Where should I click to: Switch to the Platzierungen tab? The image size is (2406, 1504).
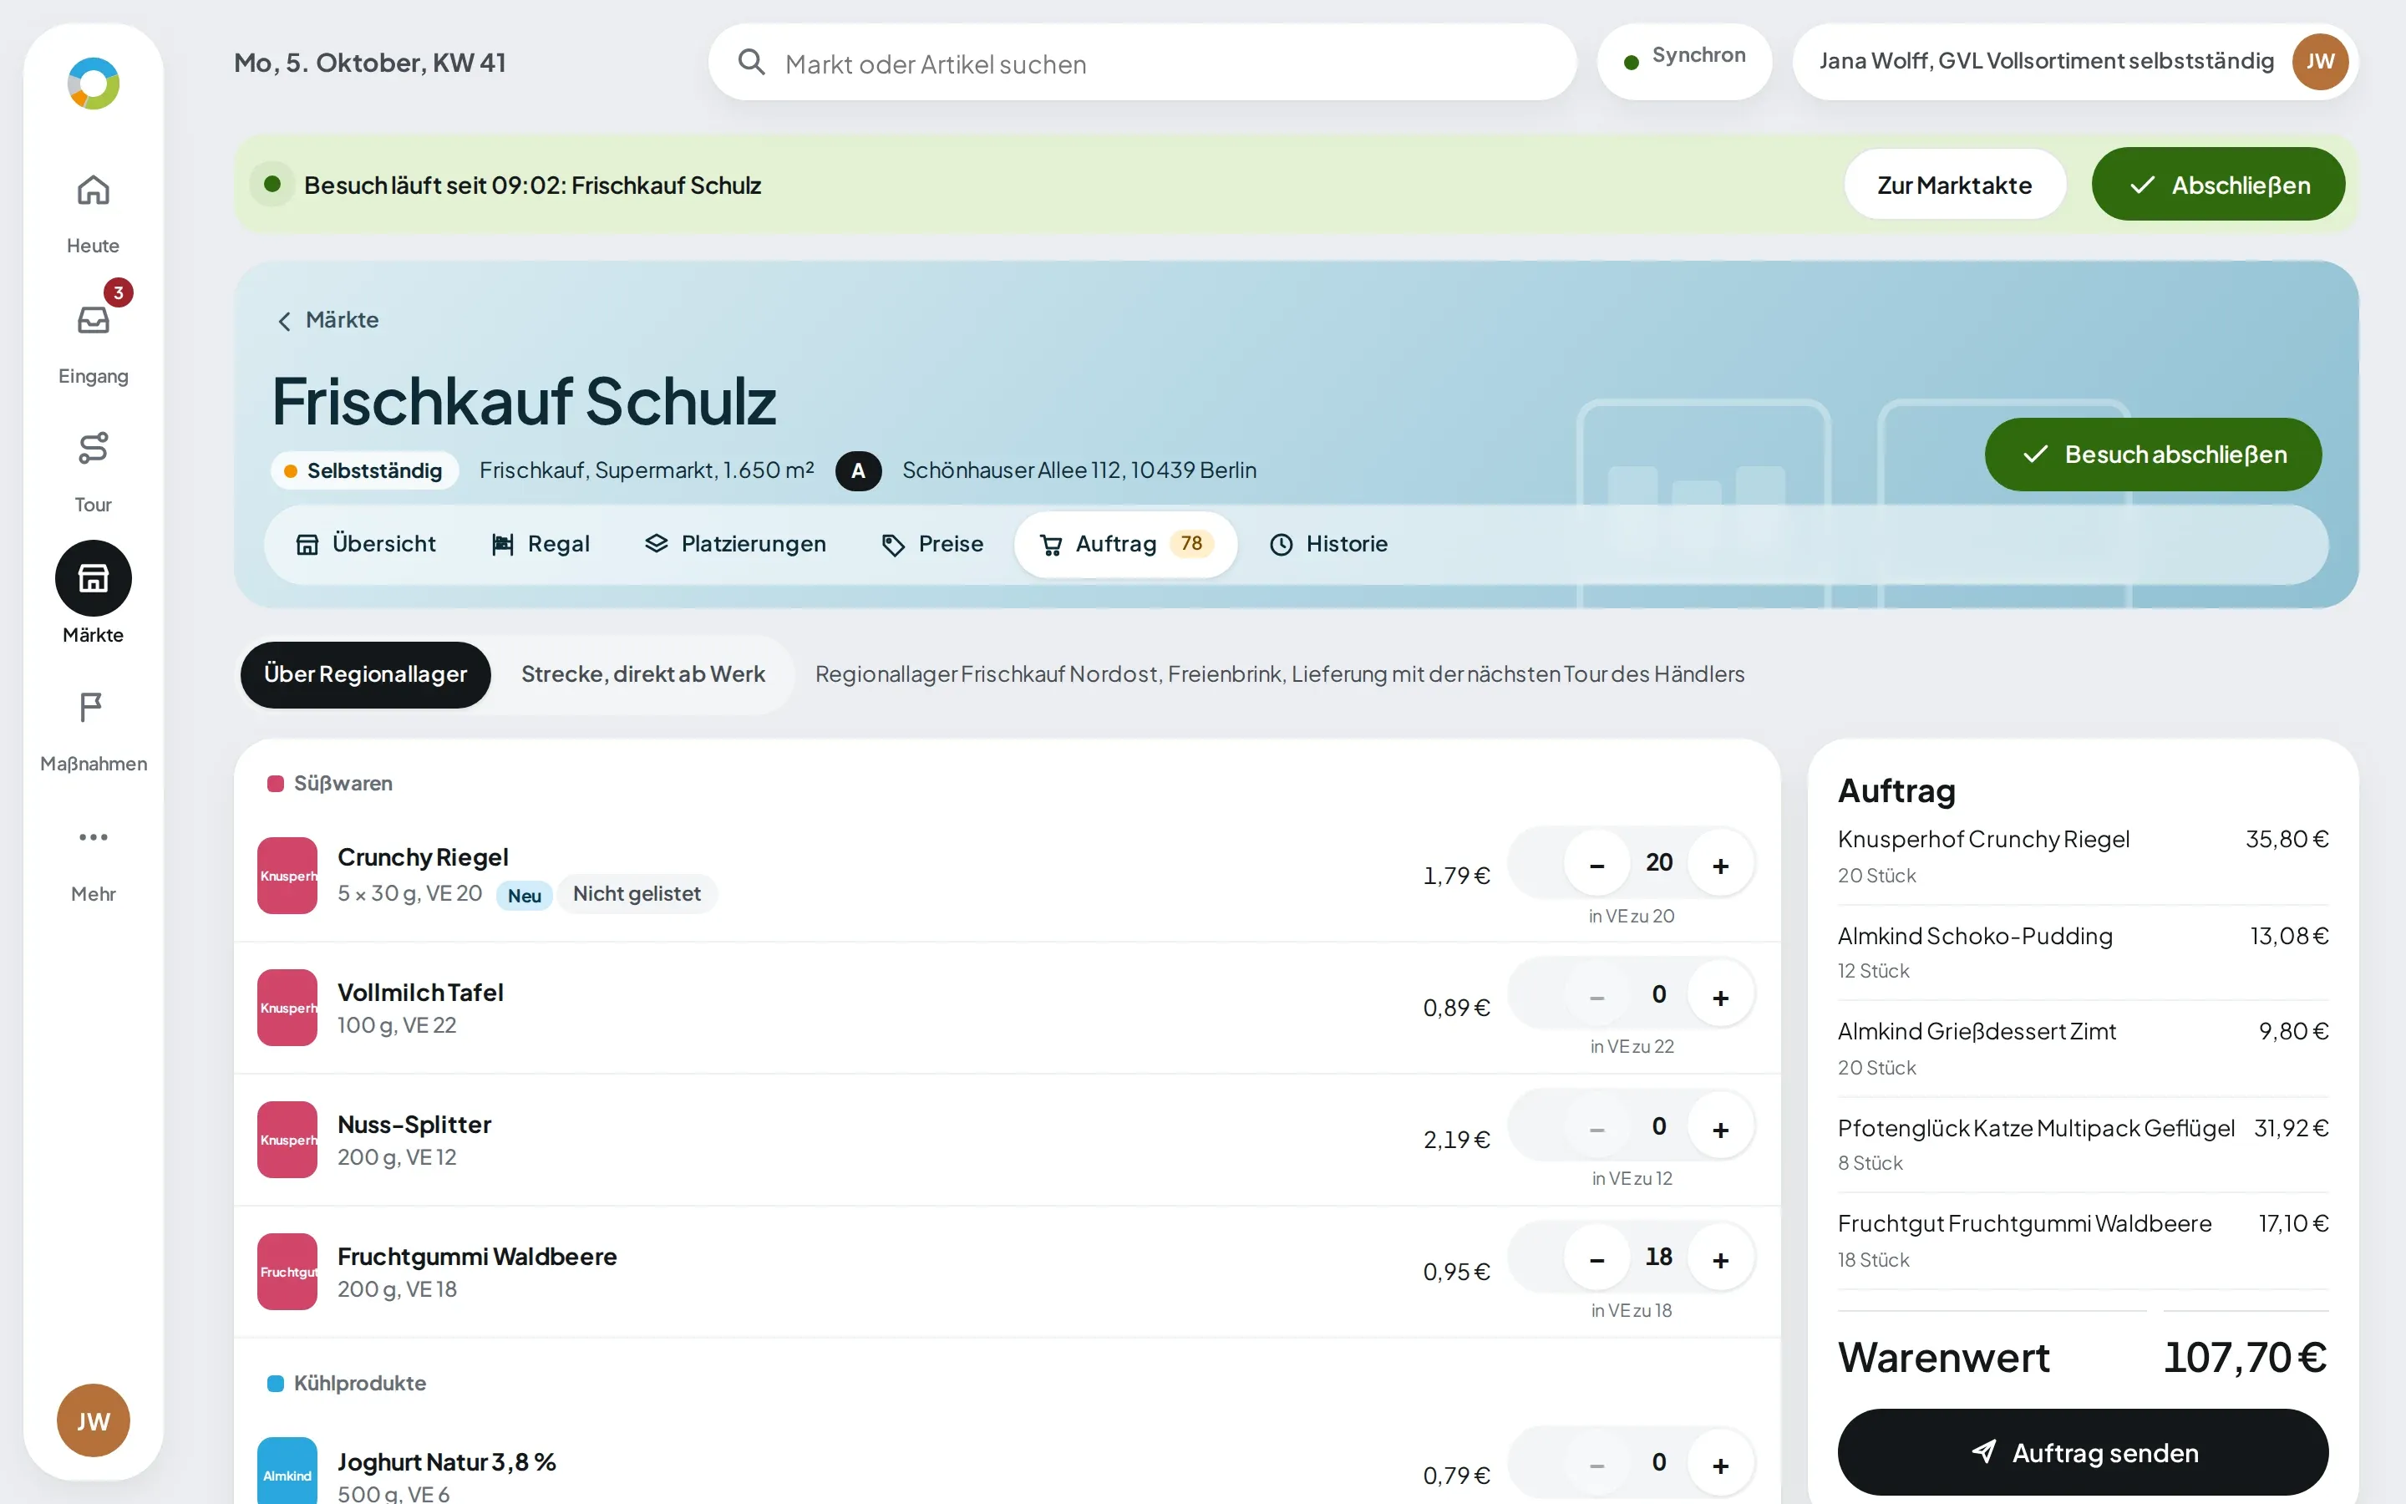coord(736,544)
